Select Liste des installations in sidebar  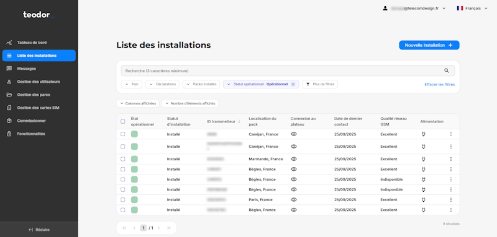click(x=39, y=56)
